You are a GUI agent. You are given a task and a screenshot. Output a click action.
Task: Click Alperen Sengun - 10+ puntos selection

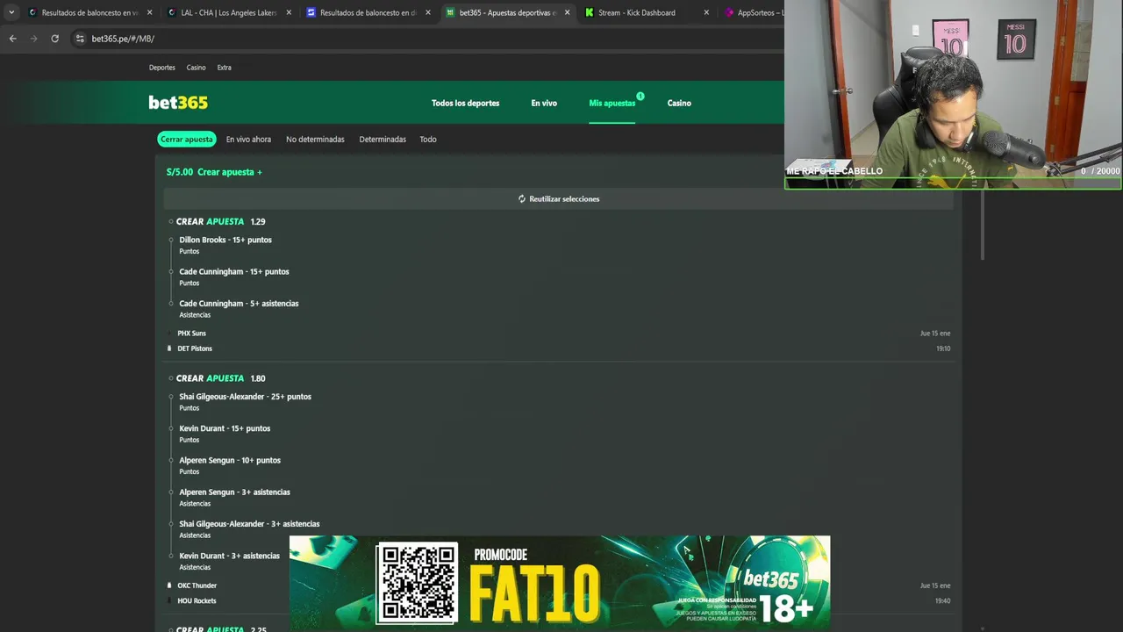230,460
